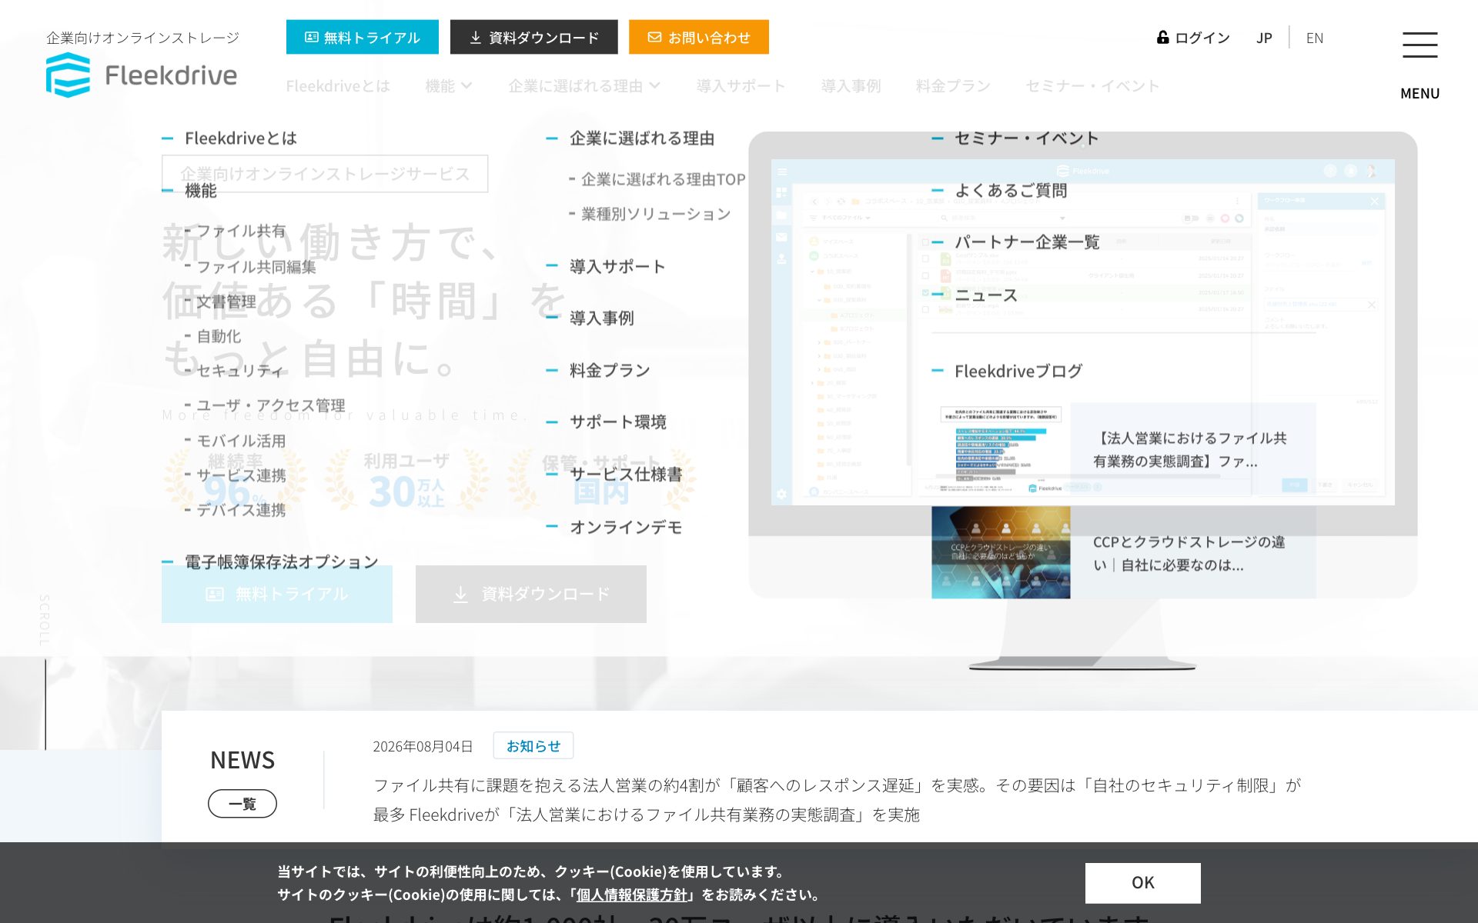Open よくあるご質問 menu entry
Image resolution: width=1478 pixels, height=923 pixels.
1011,191
